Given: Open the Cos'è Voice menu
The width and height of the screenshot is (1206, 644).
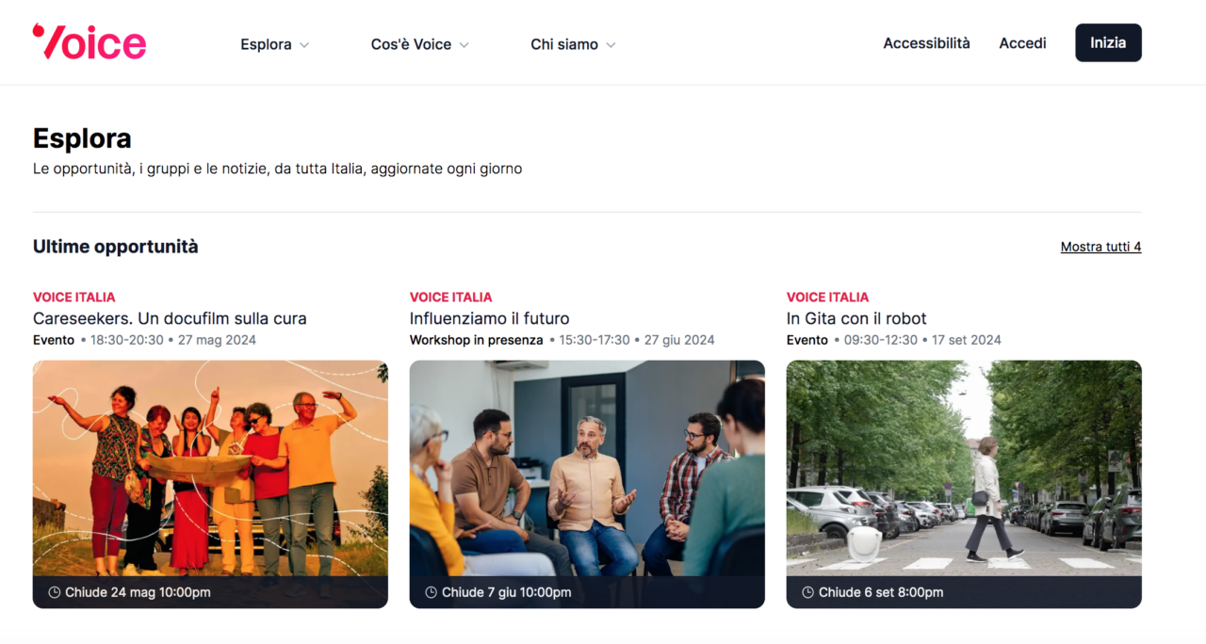Looking at the screenshot, I should (x=411, y=44).
